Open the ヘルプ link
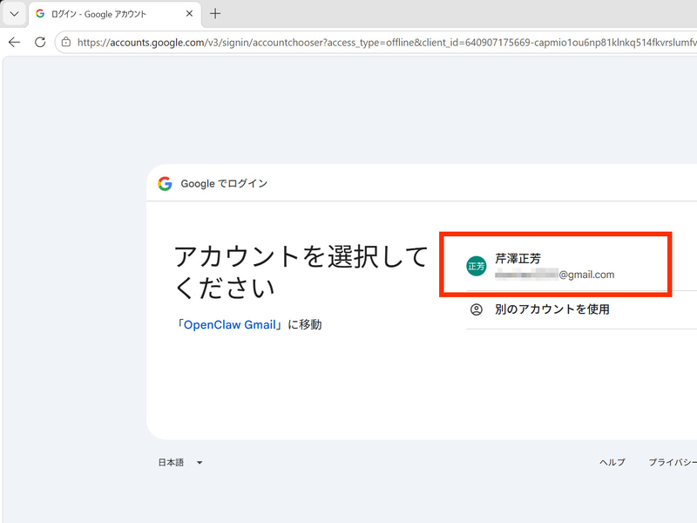Screen dimensions: 697x523 point(612,463)
